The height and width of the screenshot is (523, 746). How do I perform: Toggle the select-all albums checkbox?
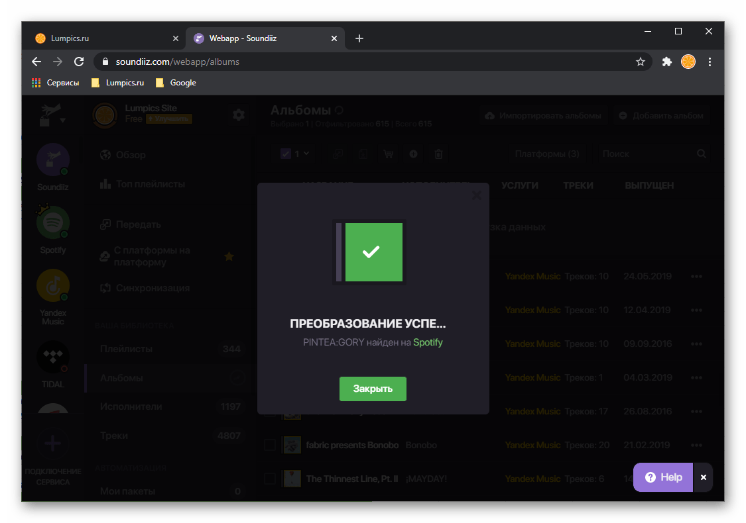286,154
